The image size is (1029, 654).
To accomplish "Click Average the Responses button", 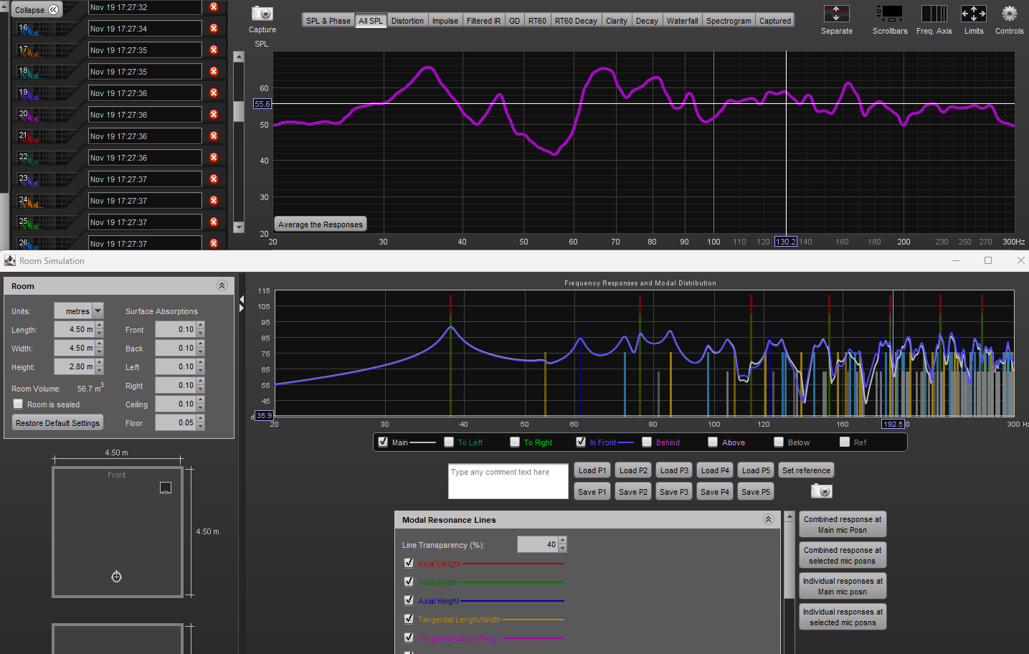I will (321, 224).
